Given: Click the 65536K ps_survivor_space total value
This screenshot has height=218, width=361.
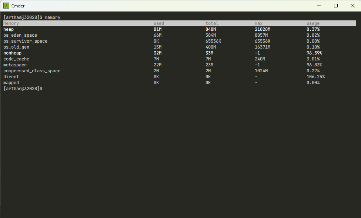Looking at the screenshot, I should (x=214, y=41).
